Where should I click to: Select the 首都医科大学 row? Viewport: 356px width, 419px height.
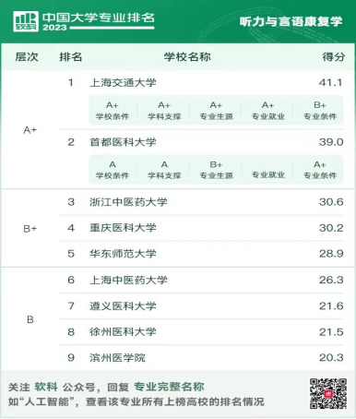[x=201, y=142]
